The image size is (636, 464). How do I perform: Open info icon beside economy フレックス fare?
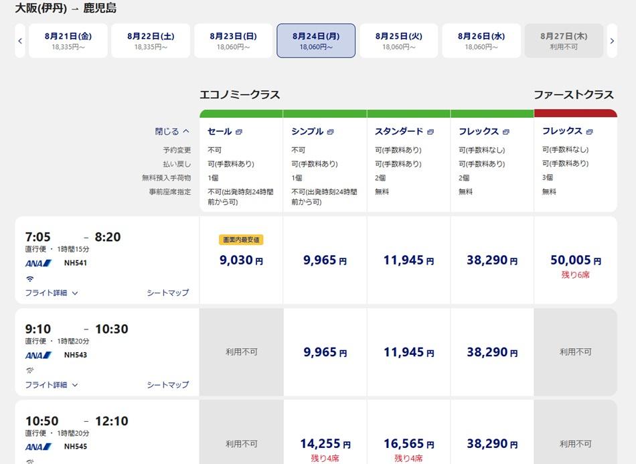coord(506,132)
